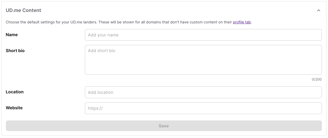Click the 'Add your name' placeholder text
328x138 pixels.
coord(103,35)
